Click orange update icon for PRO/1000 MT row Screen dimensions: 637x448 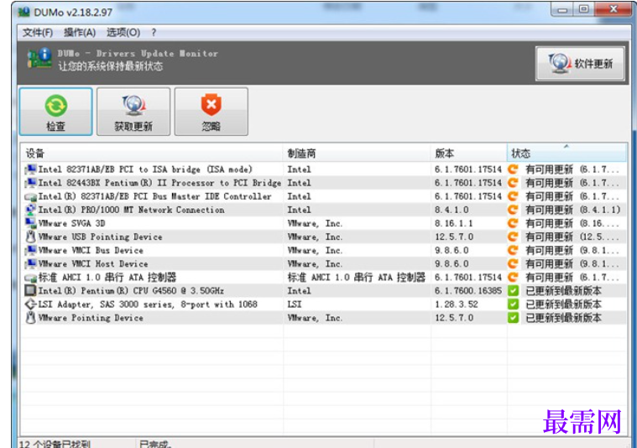click(x=513, y=210)
